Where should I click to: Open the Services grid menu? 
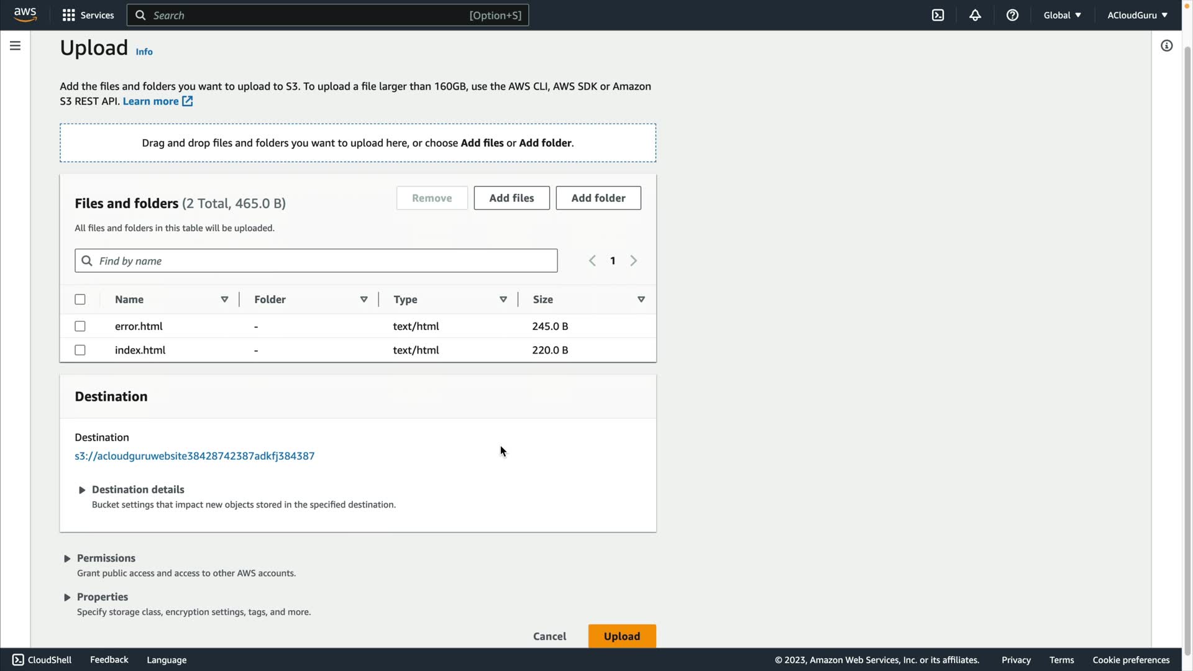88,15
